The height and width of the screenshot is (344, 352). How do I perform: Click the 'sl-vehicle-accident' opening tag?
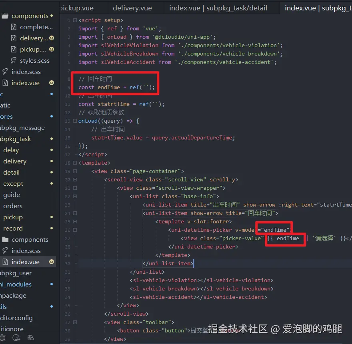click(x=164, y=297)
